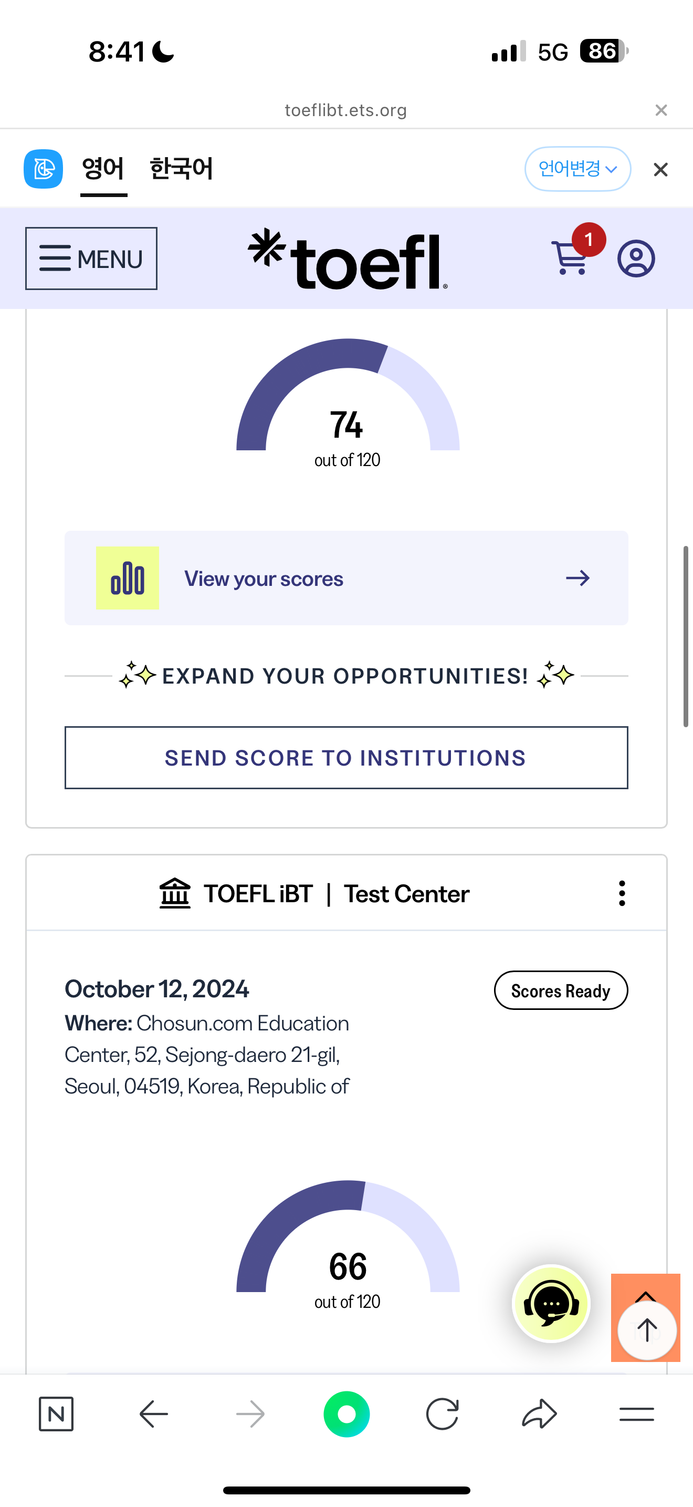The height and width of the screenshot is (1507, 693).
Task: Switch to the 한국어 tab
Action: (181, 169)
